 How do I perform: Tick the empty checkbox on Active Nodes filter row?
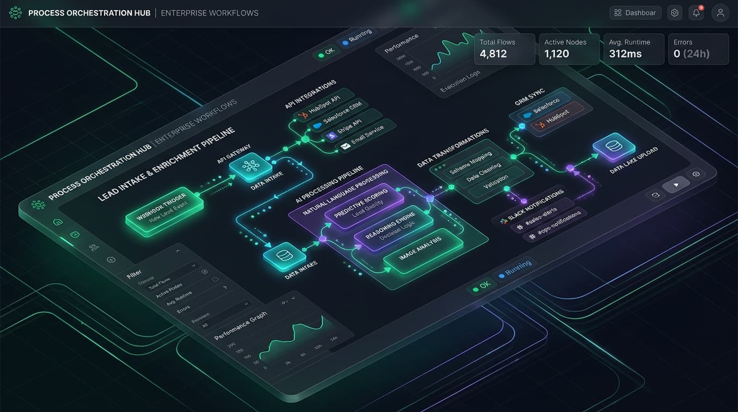pos(215,279)
